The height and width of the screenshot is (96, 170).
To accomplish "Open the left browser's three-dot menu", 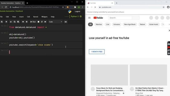I will click(83, 7).
